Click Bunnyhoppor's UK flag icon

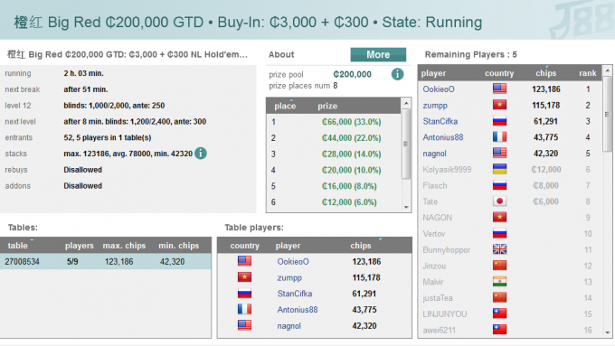click(x=499, y=249)
